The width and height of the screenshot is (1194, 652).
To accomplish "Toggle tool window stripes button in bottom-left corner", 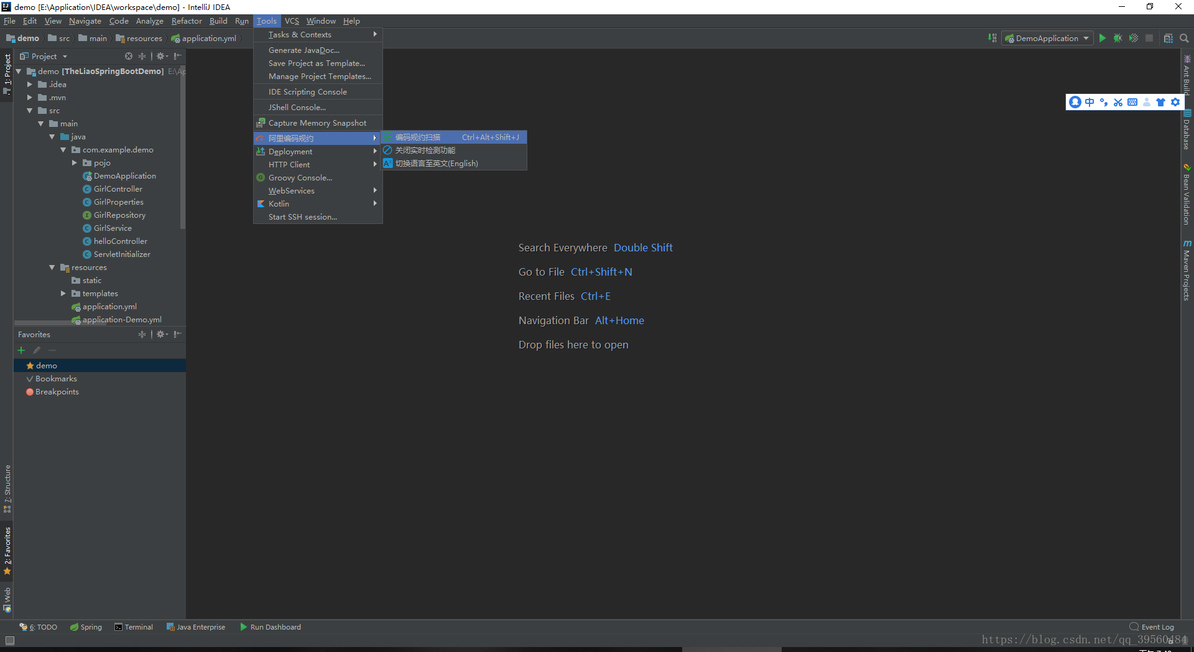I will point(9,640).
